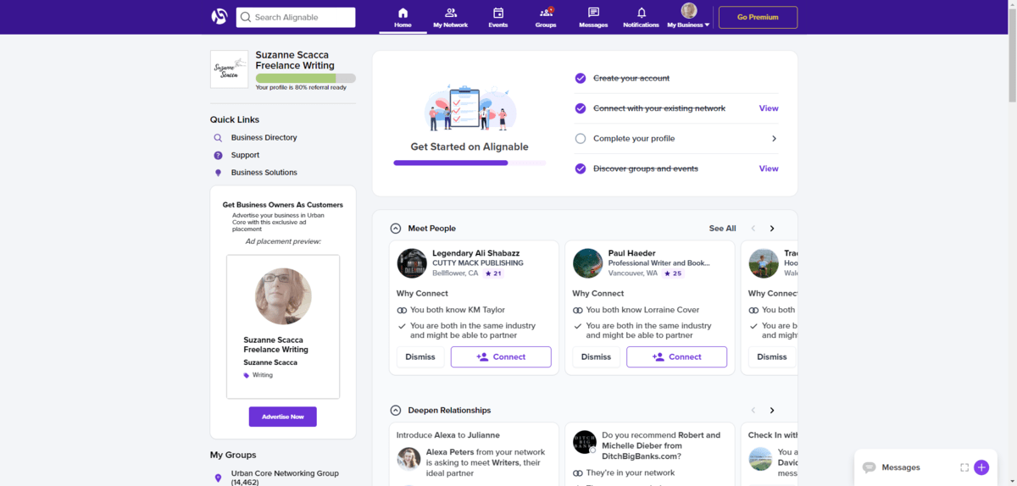Open the My Business dropdown menu

688,17
